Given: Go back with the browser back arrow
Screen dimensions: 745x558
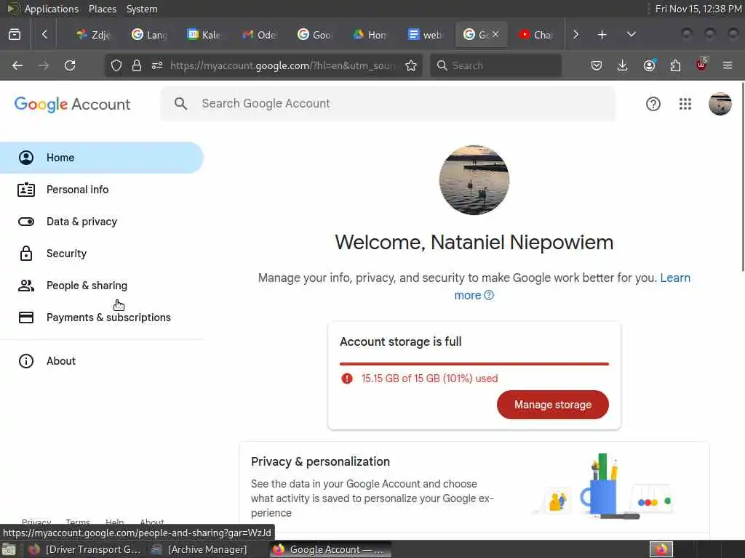Looking at the screenshot, I should pos(17,65).
